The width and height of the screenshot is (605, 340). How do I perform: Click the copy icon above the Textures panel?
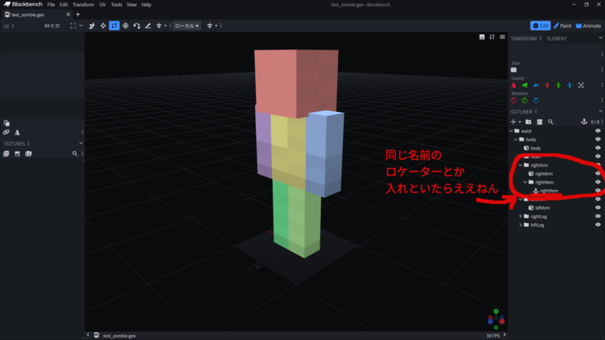click(6, 123)
